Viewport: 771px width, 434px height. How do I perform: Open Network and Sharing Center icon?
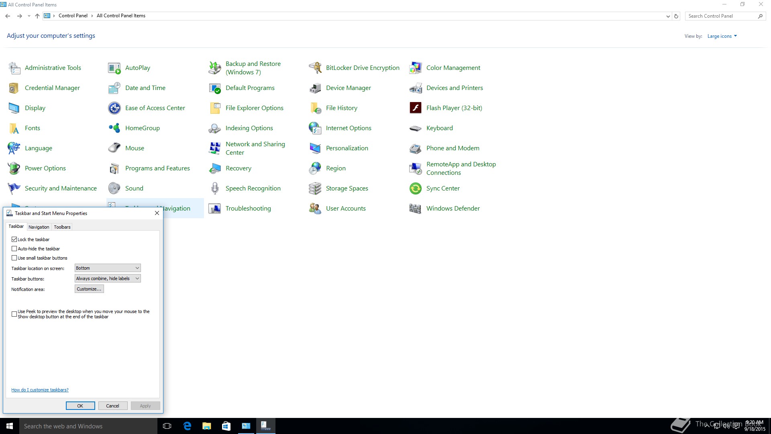(215, 148)
